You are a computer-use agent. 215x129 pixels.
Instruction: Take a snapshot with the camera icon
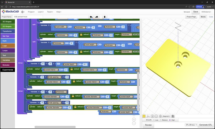click(x=173, y=116)
